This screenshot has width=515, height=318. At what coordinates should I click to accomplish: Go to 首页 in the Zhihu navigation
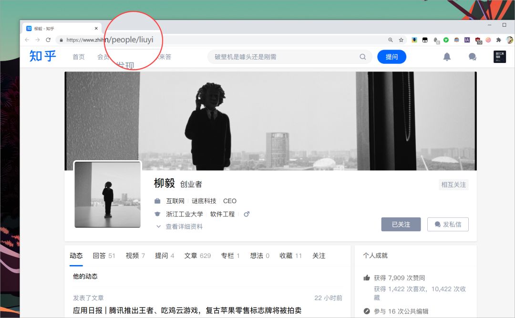[79, 57]
